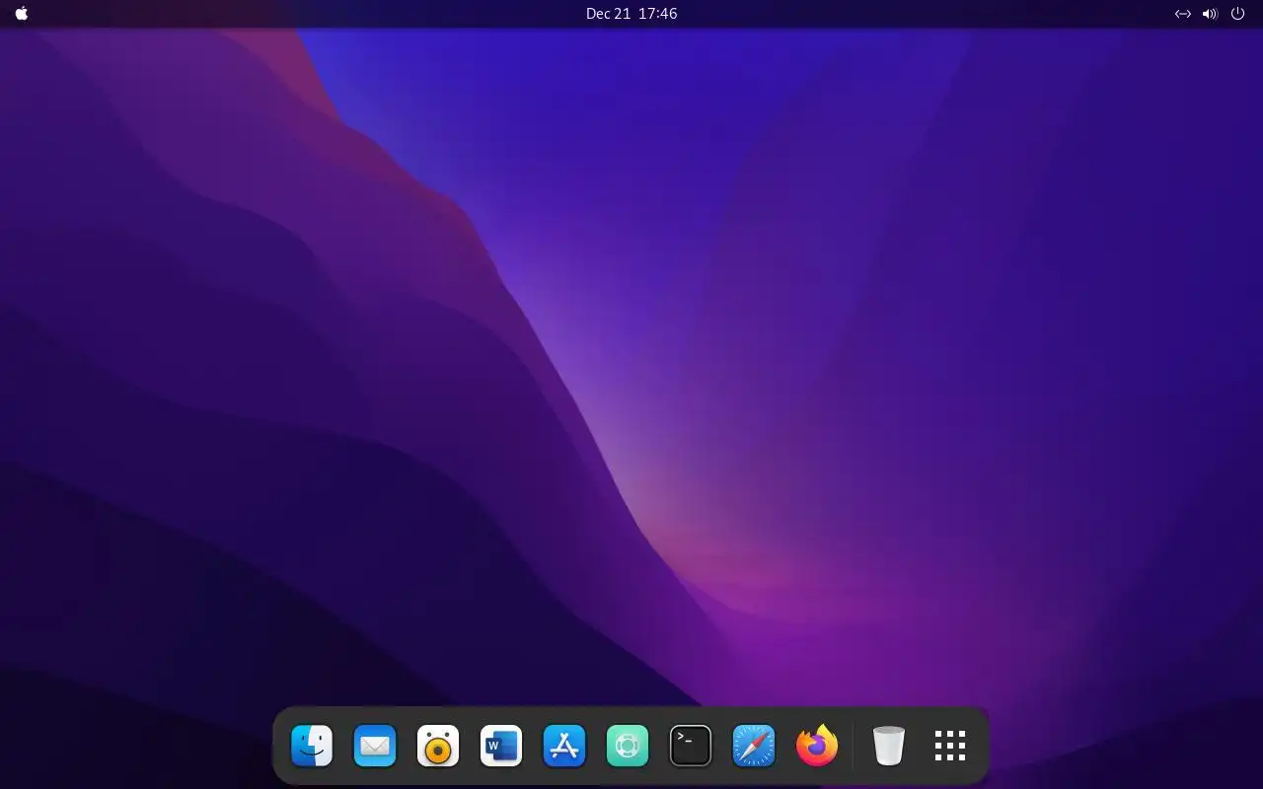Click the network connection icon in top bar

(1182, 14)
